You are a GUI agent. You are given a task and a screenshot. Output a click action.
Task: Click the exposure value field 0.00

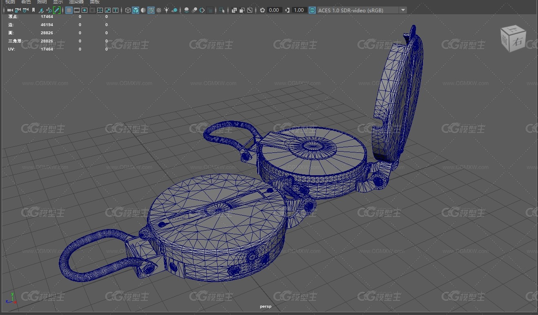coord(274,10)
